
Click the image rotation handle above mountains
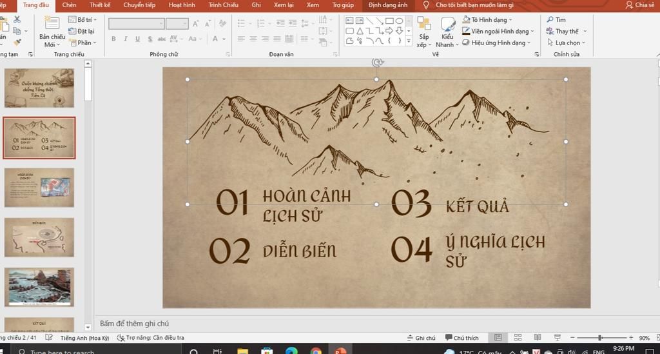[377, 63]
